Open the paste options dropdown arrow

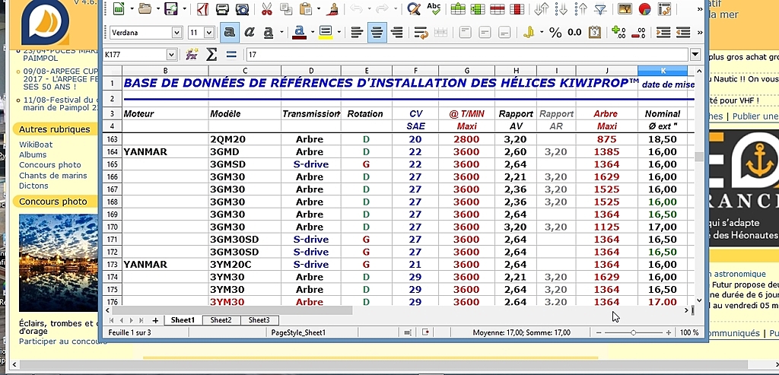click(x=319, y=8)
